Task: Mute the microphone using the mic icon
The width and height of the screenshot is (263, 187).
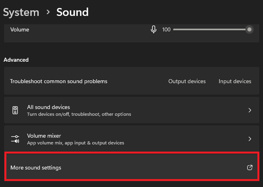Action: (x=154, y=29)
